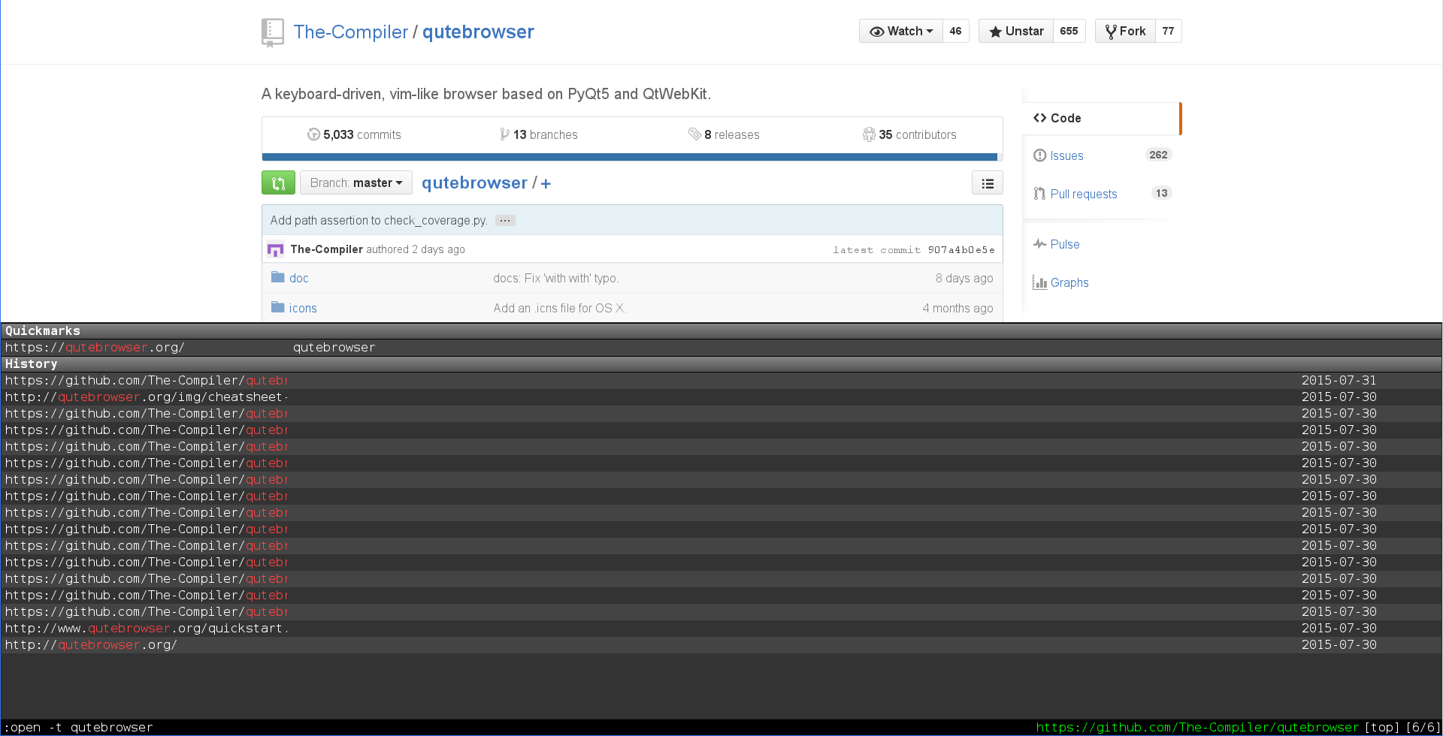Click the repository book icon beside The-Compiler
Viewport: 1443px width, 736px height.
click(271, 32)
